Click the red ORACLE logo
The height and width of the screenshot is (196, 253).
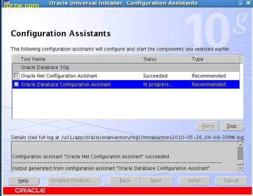pos(30,191)
